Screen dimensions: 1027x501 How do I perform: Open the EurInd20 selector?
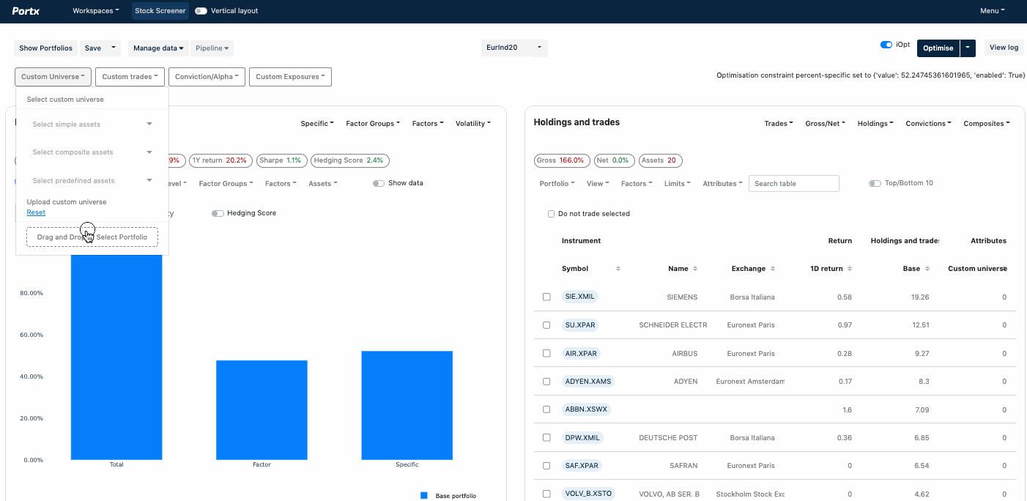point(514,48)
